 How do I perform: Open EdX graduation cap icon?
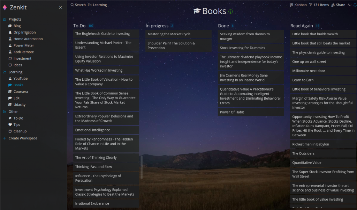click(10, 98)
